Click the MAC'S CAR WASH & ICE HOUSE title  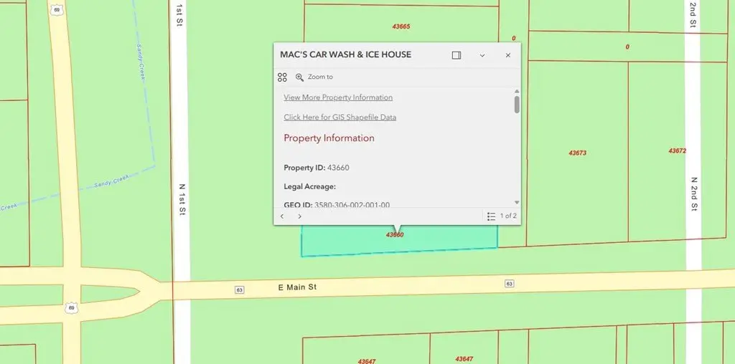[x=345, y=54]
